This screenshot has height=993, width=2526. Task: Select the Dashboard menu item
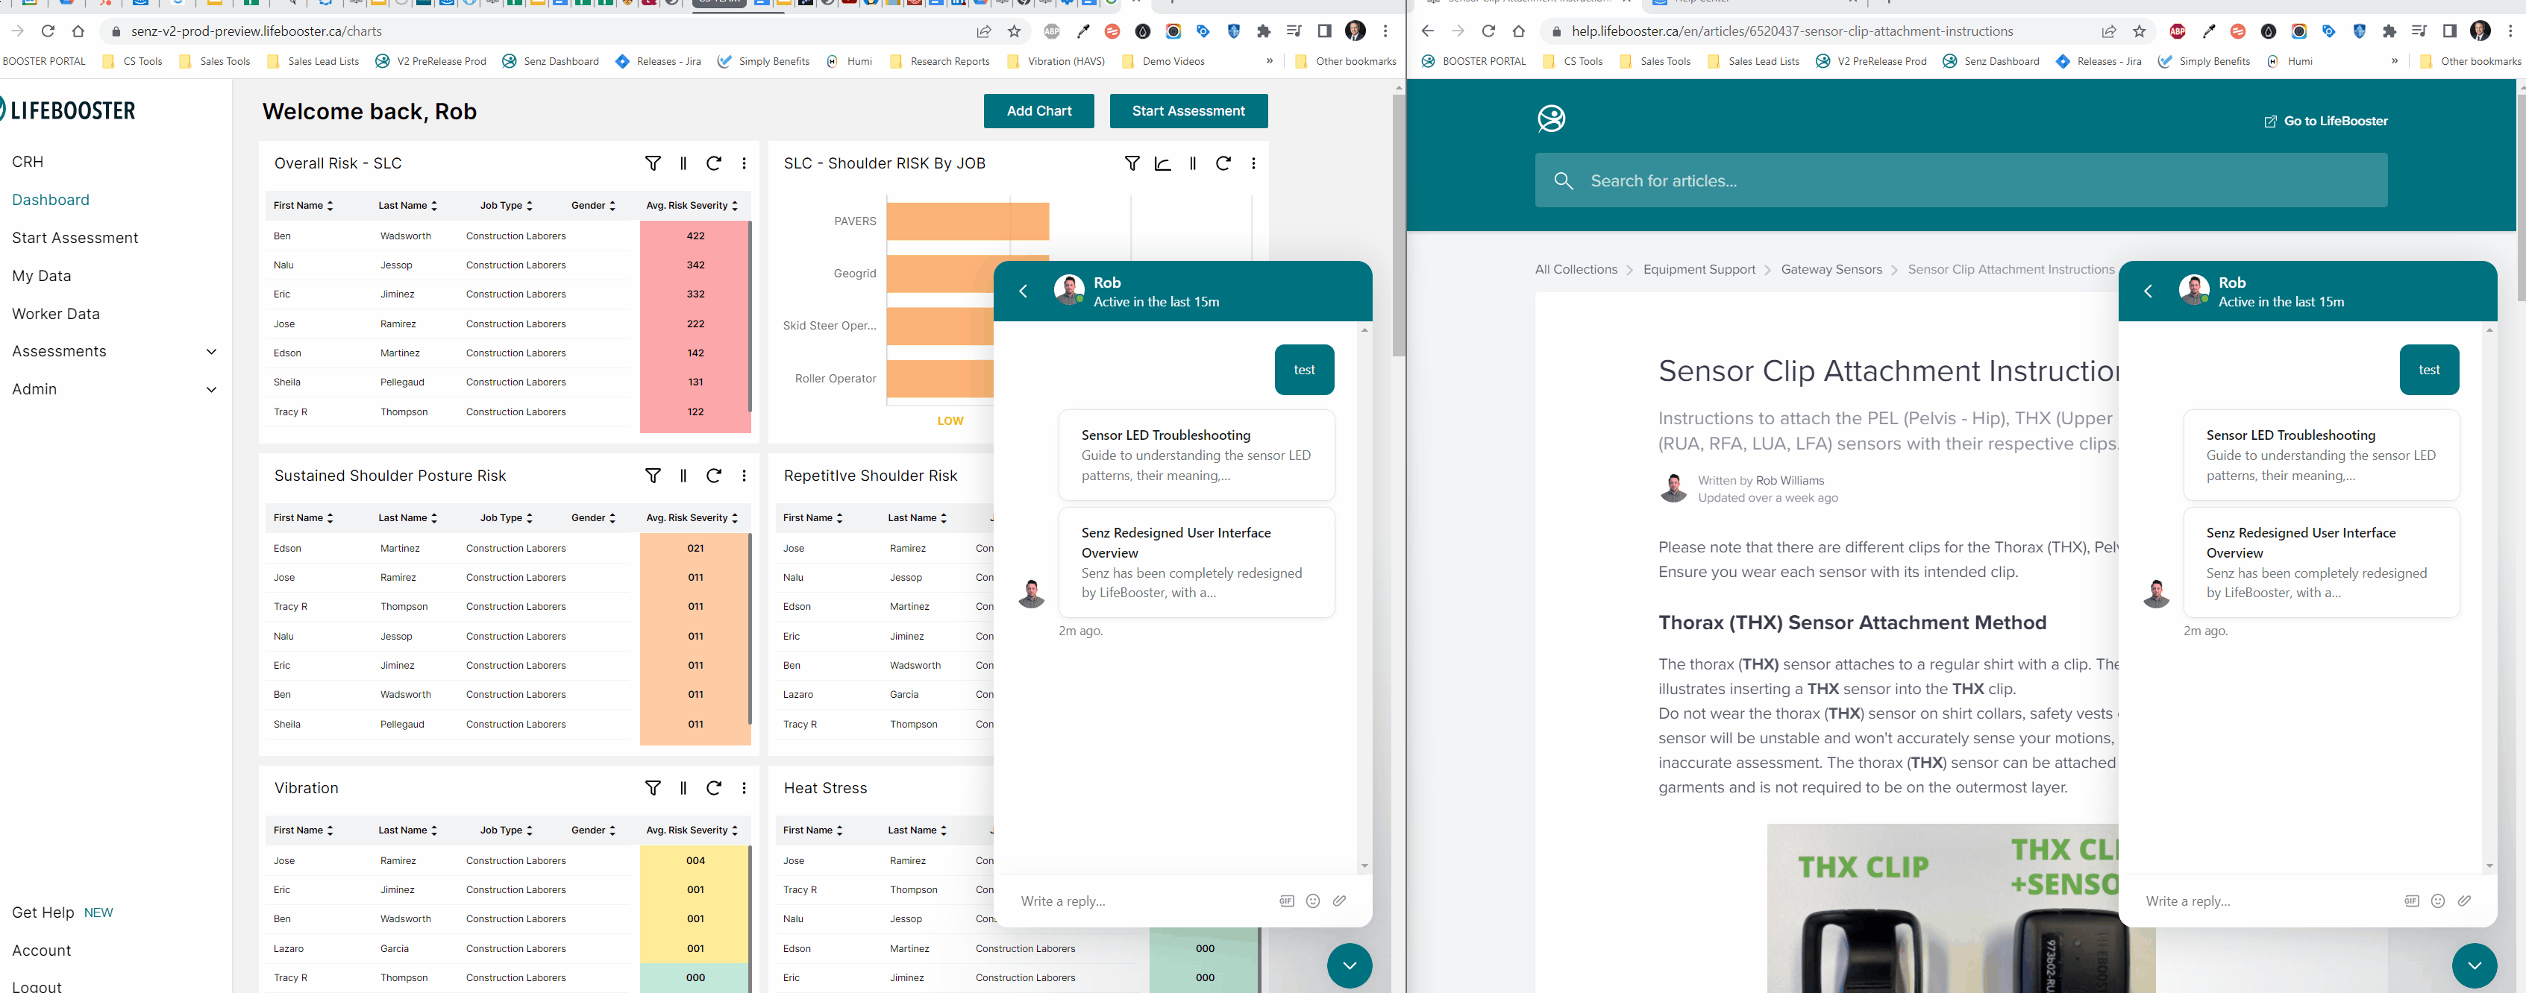[x=50, y=200]
